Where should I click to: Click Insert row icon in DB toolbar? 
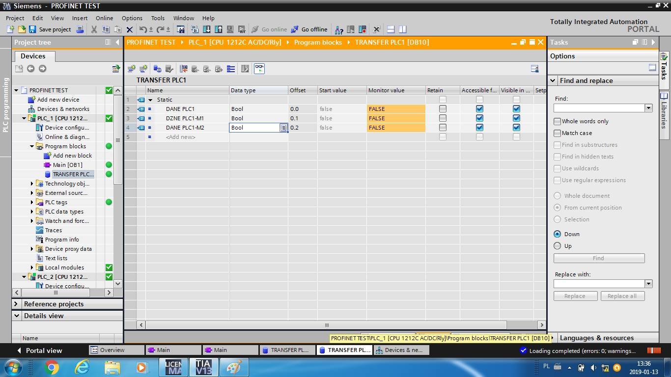point(131,69)
